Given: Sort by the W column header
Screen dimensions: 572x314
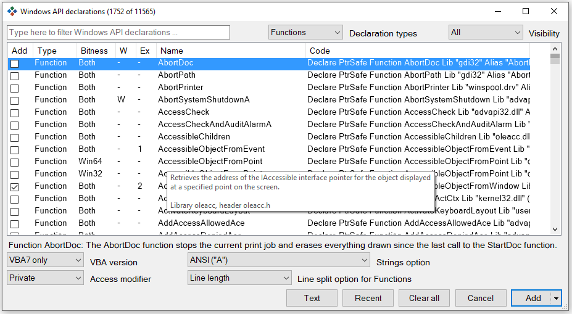Looking at the screenshot, I should pyautogui.click(x=125, y=51).
